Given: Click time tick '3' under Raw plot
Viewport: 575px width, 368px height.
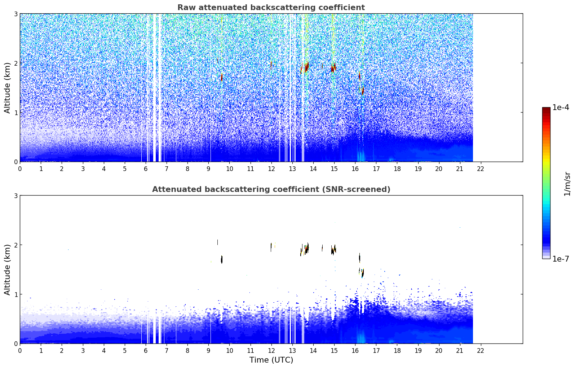Looking at the screenshot, I should tap(83, 168).
